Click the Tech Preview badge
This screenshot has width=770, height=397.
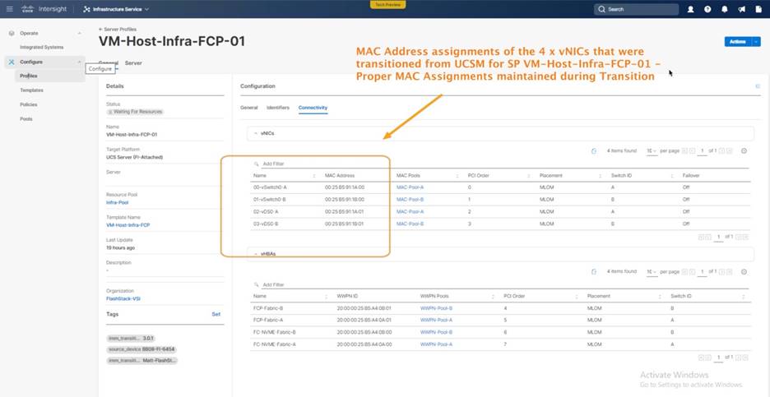point(388,4)
